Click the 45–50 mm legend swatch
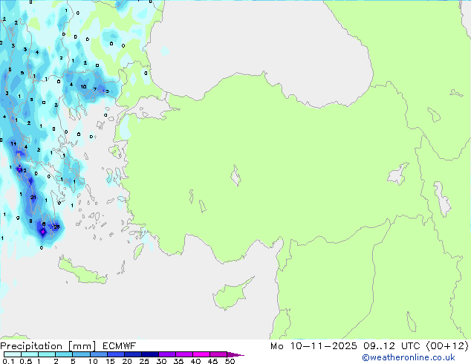The height and width of the screenshot is (364, 471). click(x=218, y=354)
